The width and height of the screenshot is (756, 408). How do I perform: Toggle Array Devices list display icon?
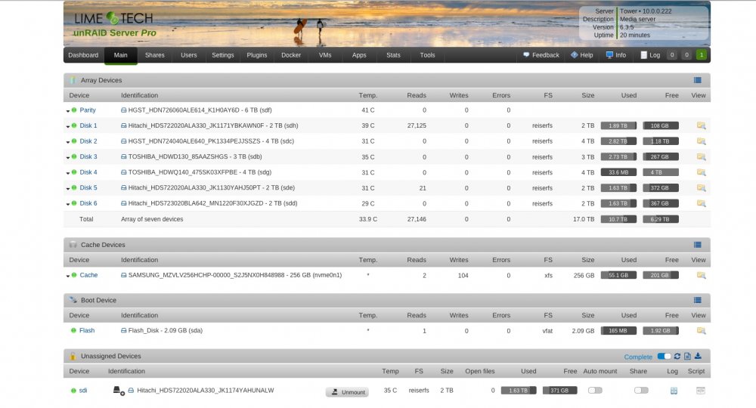click(697, 80)
